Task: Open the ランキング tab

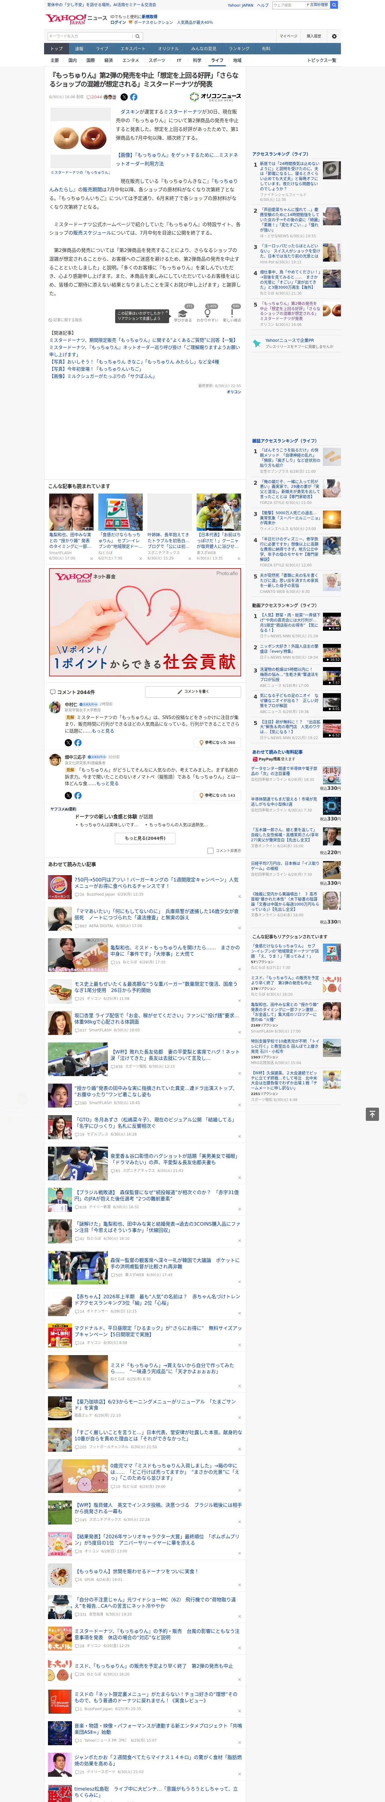Action: [239, 49]
